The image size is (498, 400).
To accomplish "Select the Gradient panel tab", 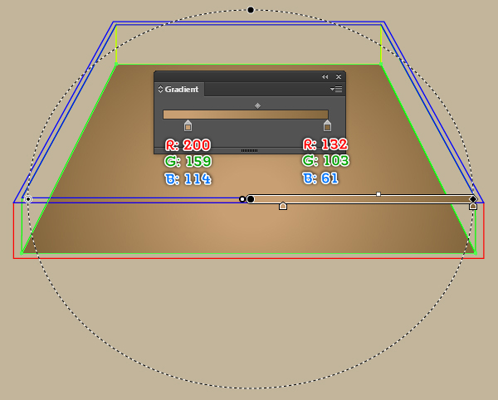I will pos(178,89).
